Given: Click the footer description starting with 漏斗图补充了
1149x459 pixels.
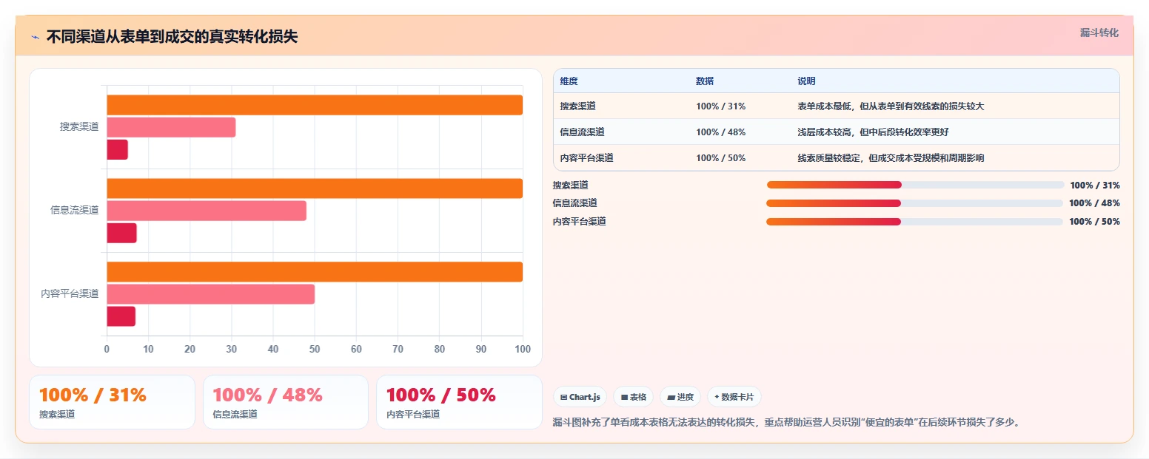Looking at the screenshot, I should pyautogui.click(x=786, y=423).
